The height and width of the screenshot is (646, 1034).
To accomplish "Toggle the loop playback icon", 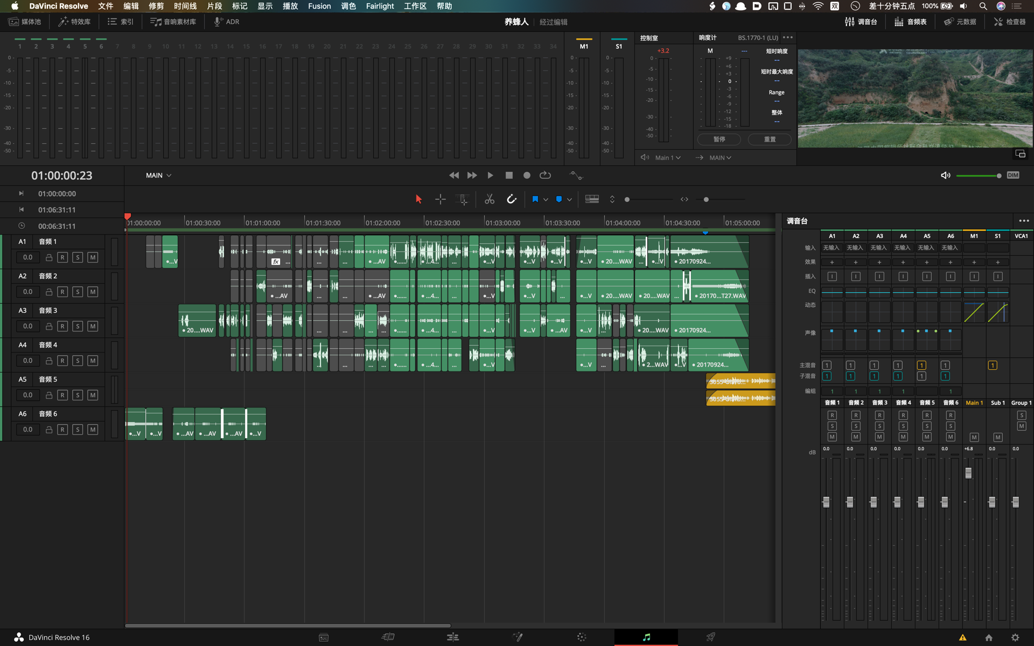I will pos(545,175).
